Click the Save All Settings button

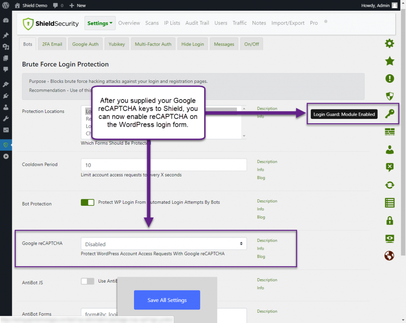coord(167,300)
